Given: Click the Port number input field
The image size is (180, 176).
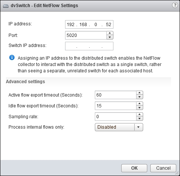Looking at the screenshot, I should point(86,35).
